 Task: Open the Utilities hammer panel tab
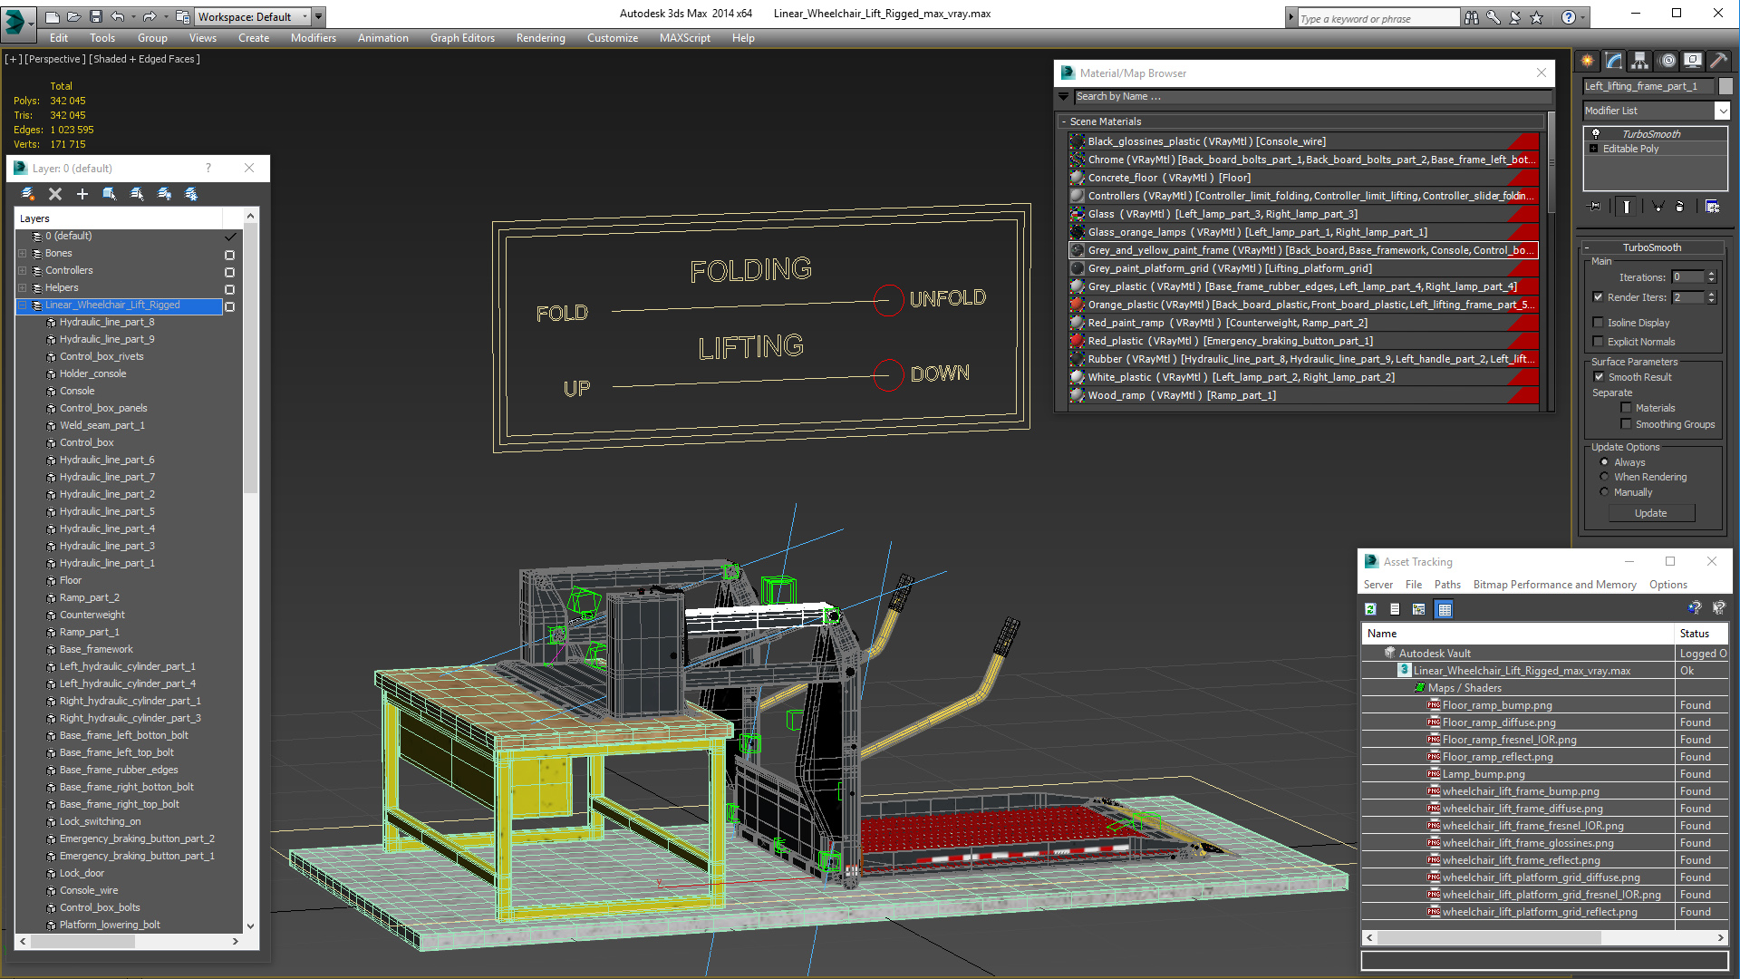[x=1718, y=61]
